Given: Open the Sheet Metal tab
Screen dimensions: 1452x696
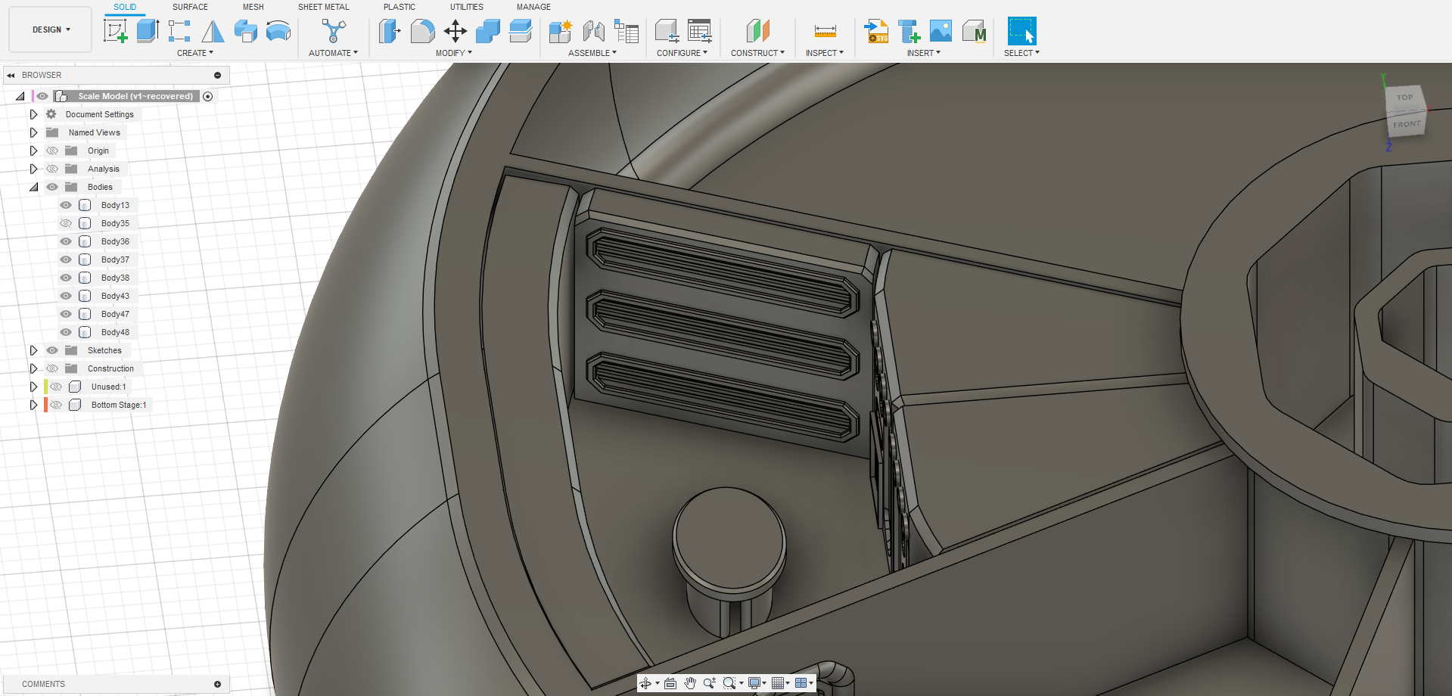Looking at the screenshot, I should (324, 7).
